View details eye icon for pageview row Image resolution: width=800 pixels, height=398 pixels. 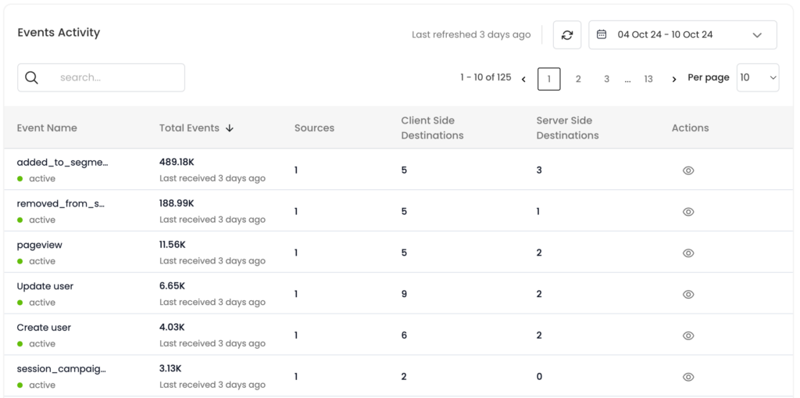point(688,253)
